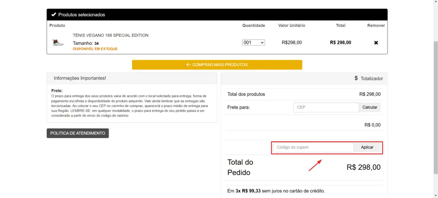Click the Tênis Vegano 188 Special Edition name

click(x=111, y=36)
